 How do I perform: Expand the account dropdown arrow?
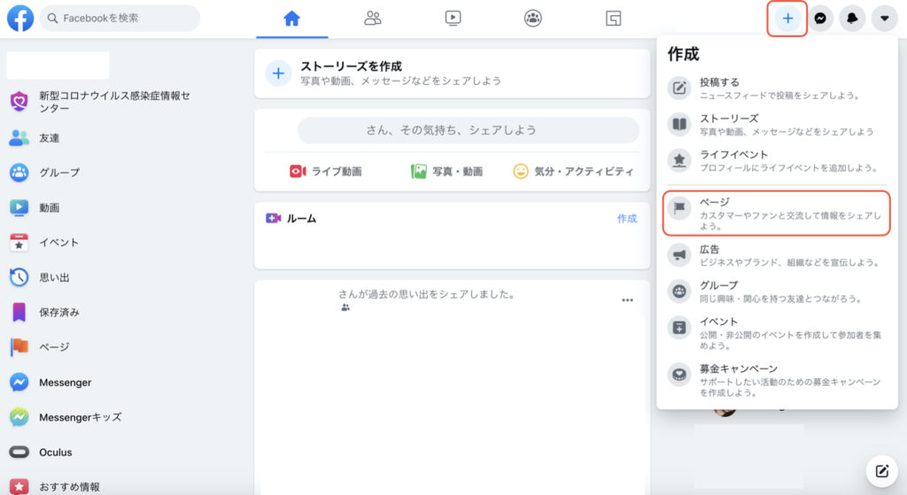click(885, 19)
